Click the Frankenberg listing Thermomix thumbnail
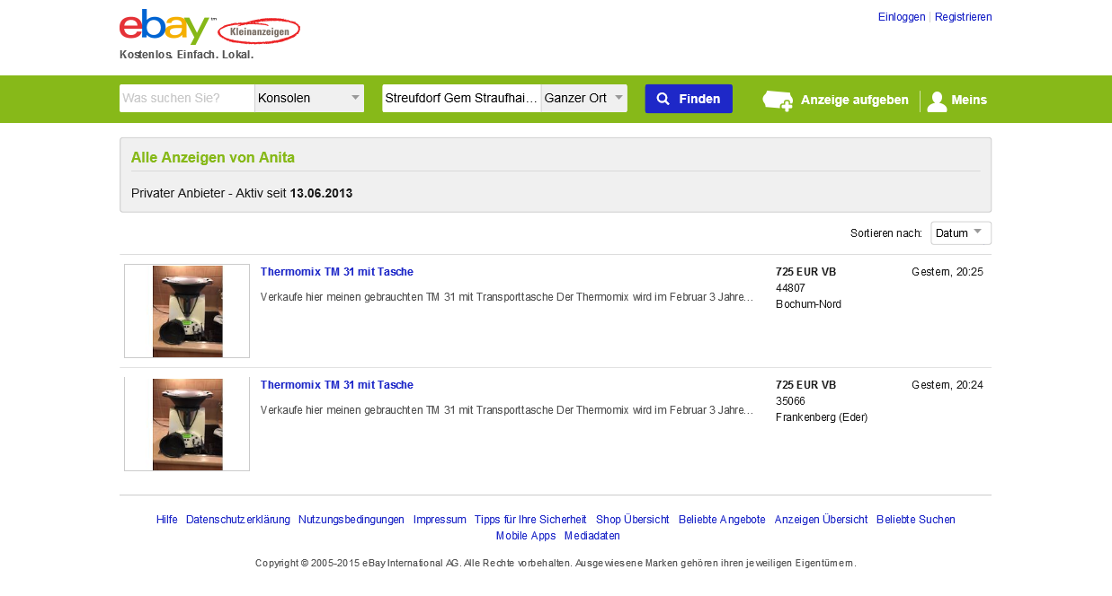 pyautogui.click(x=187, y=424)
